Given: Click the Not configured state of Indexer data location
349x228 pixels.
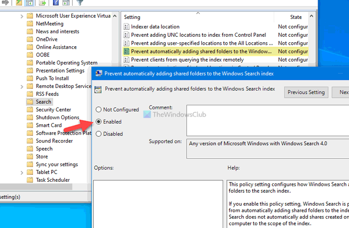Looking at the screenshot, I should point(293,27).
